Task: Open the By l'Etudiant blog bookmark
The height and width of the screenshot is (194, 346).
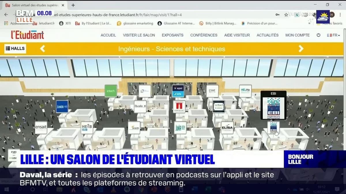Action: pos(93,23)
